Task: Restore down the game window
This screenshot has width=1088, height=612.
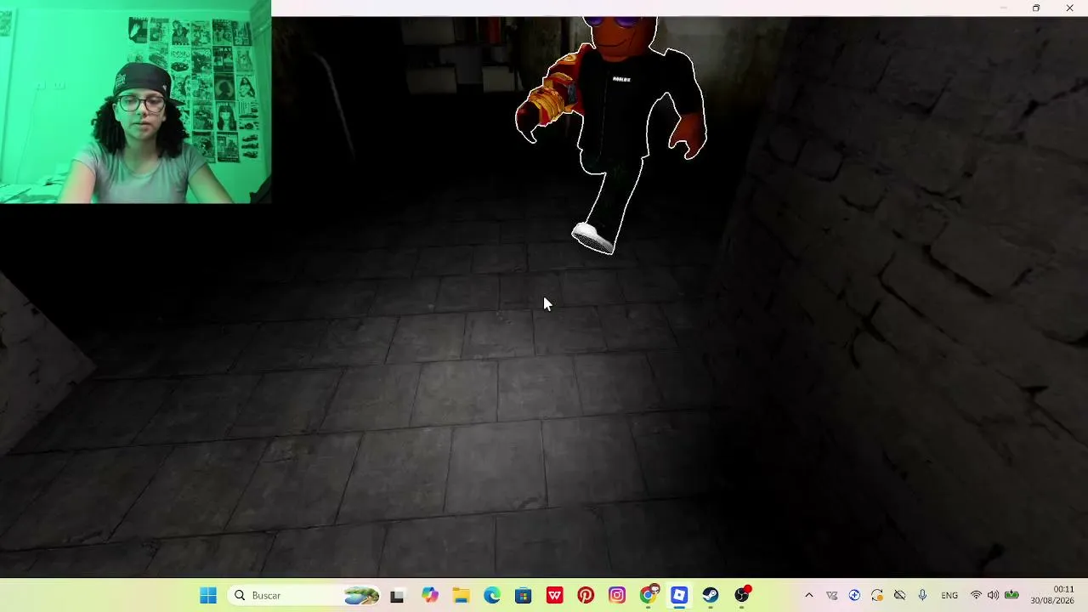Action: (1036, 8)
